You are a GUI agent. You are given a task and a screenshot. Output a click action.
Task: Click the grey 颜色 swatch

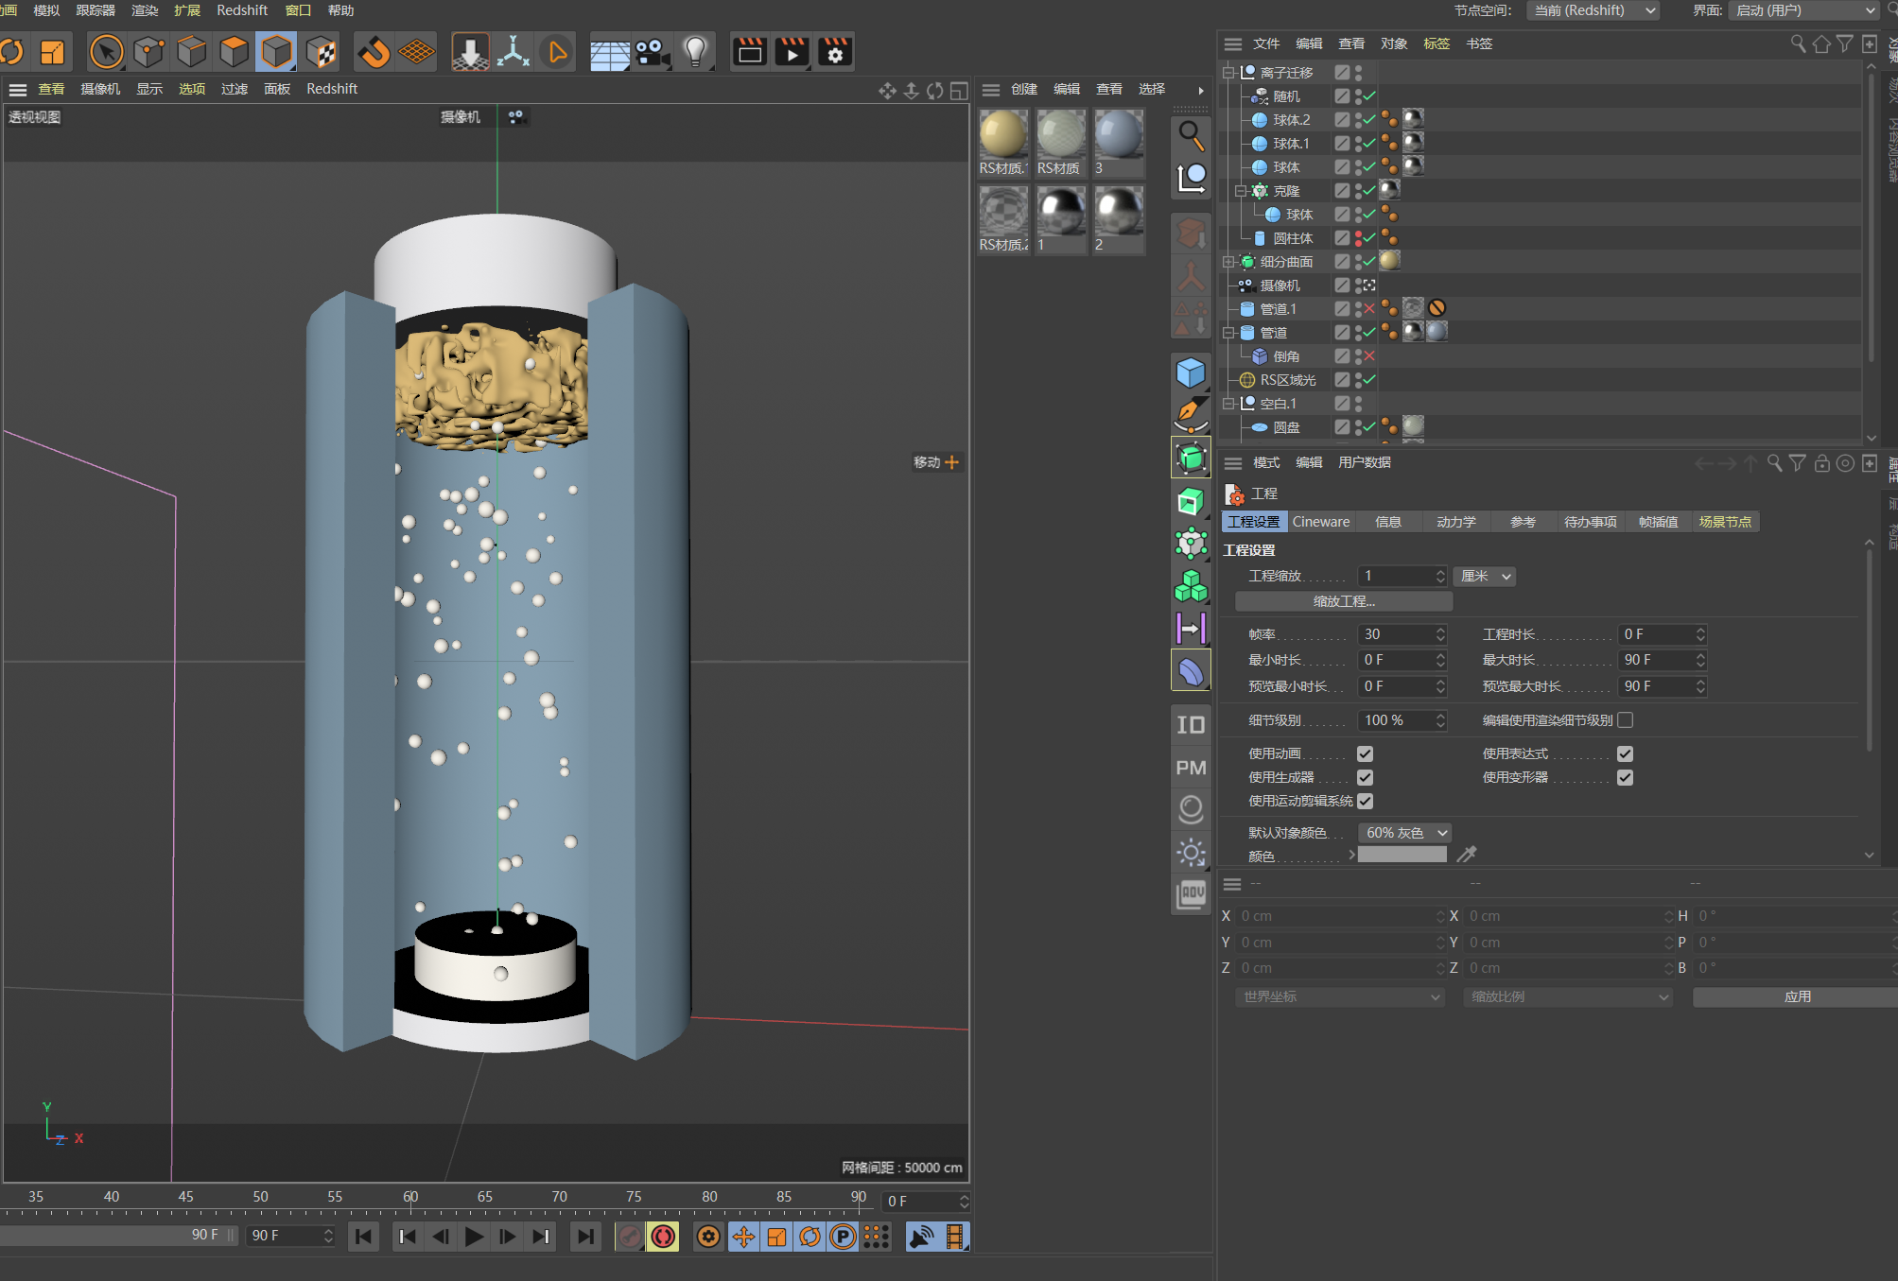(x=1402, y=855)
